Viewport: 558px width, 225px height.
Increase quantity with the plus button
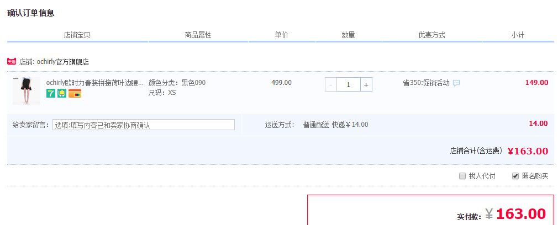point(366,84)
